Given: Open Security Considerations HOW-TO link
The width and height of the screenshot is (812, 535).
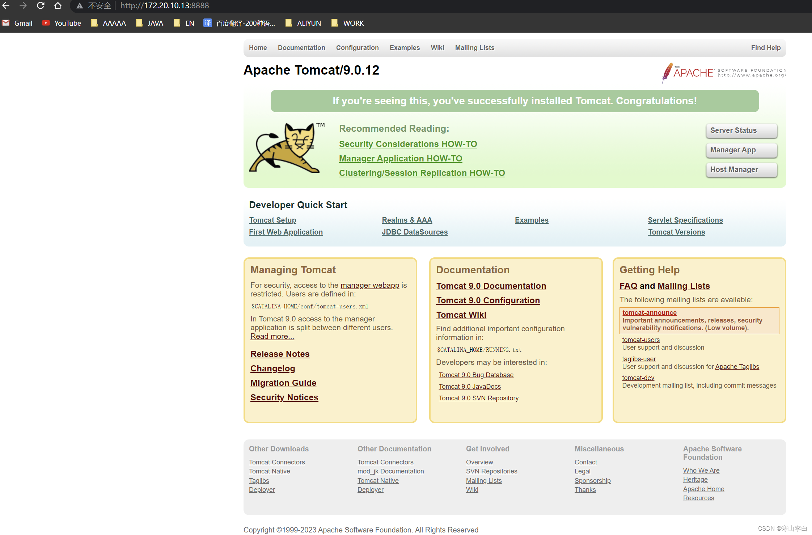Looking at the screenshot, I should coord(408,144).
